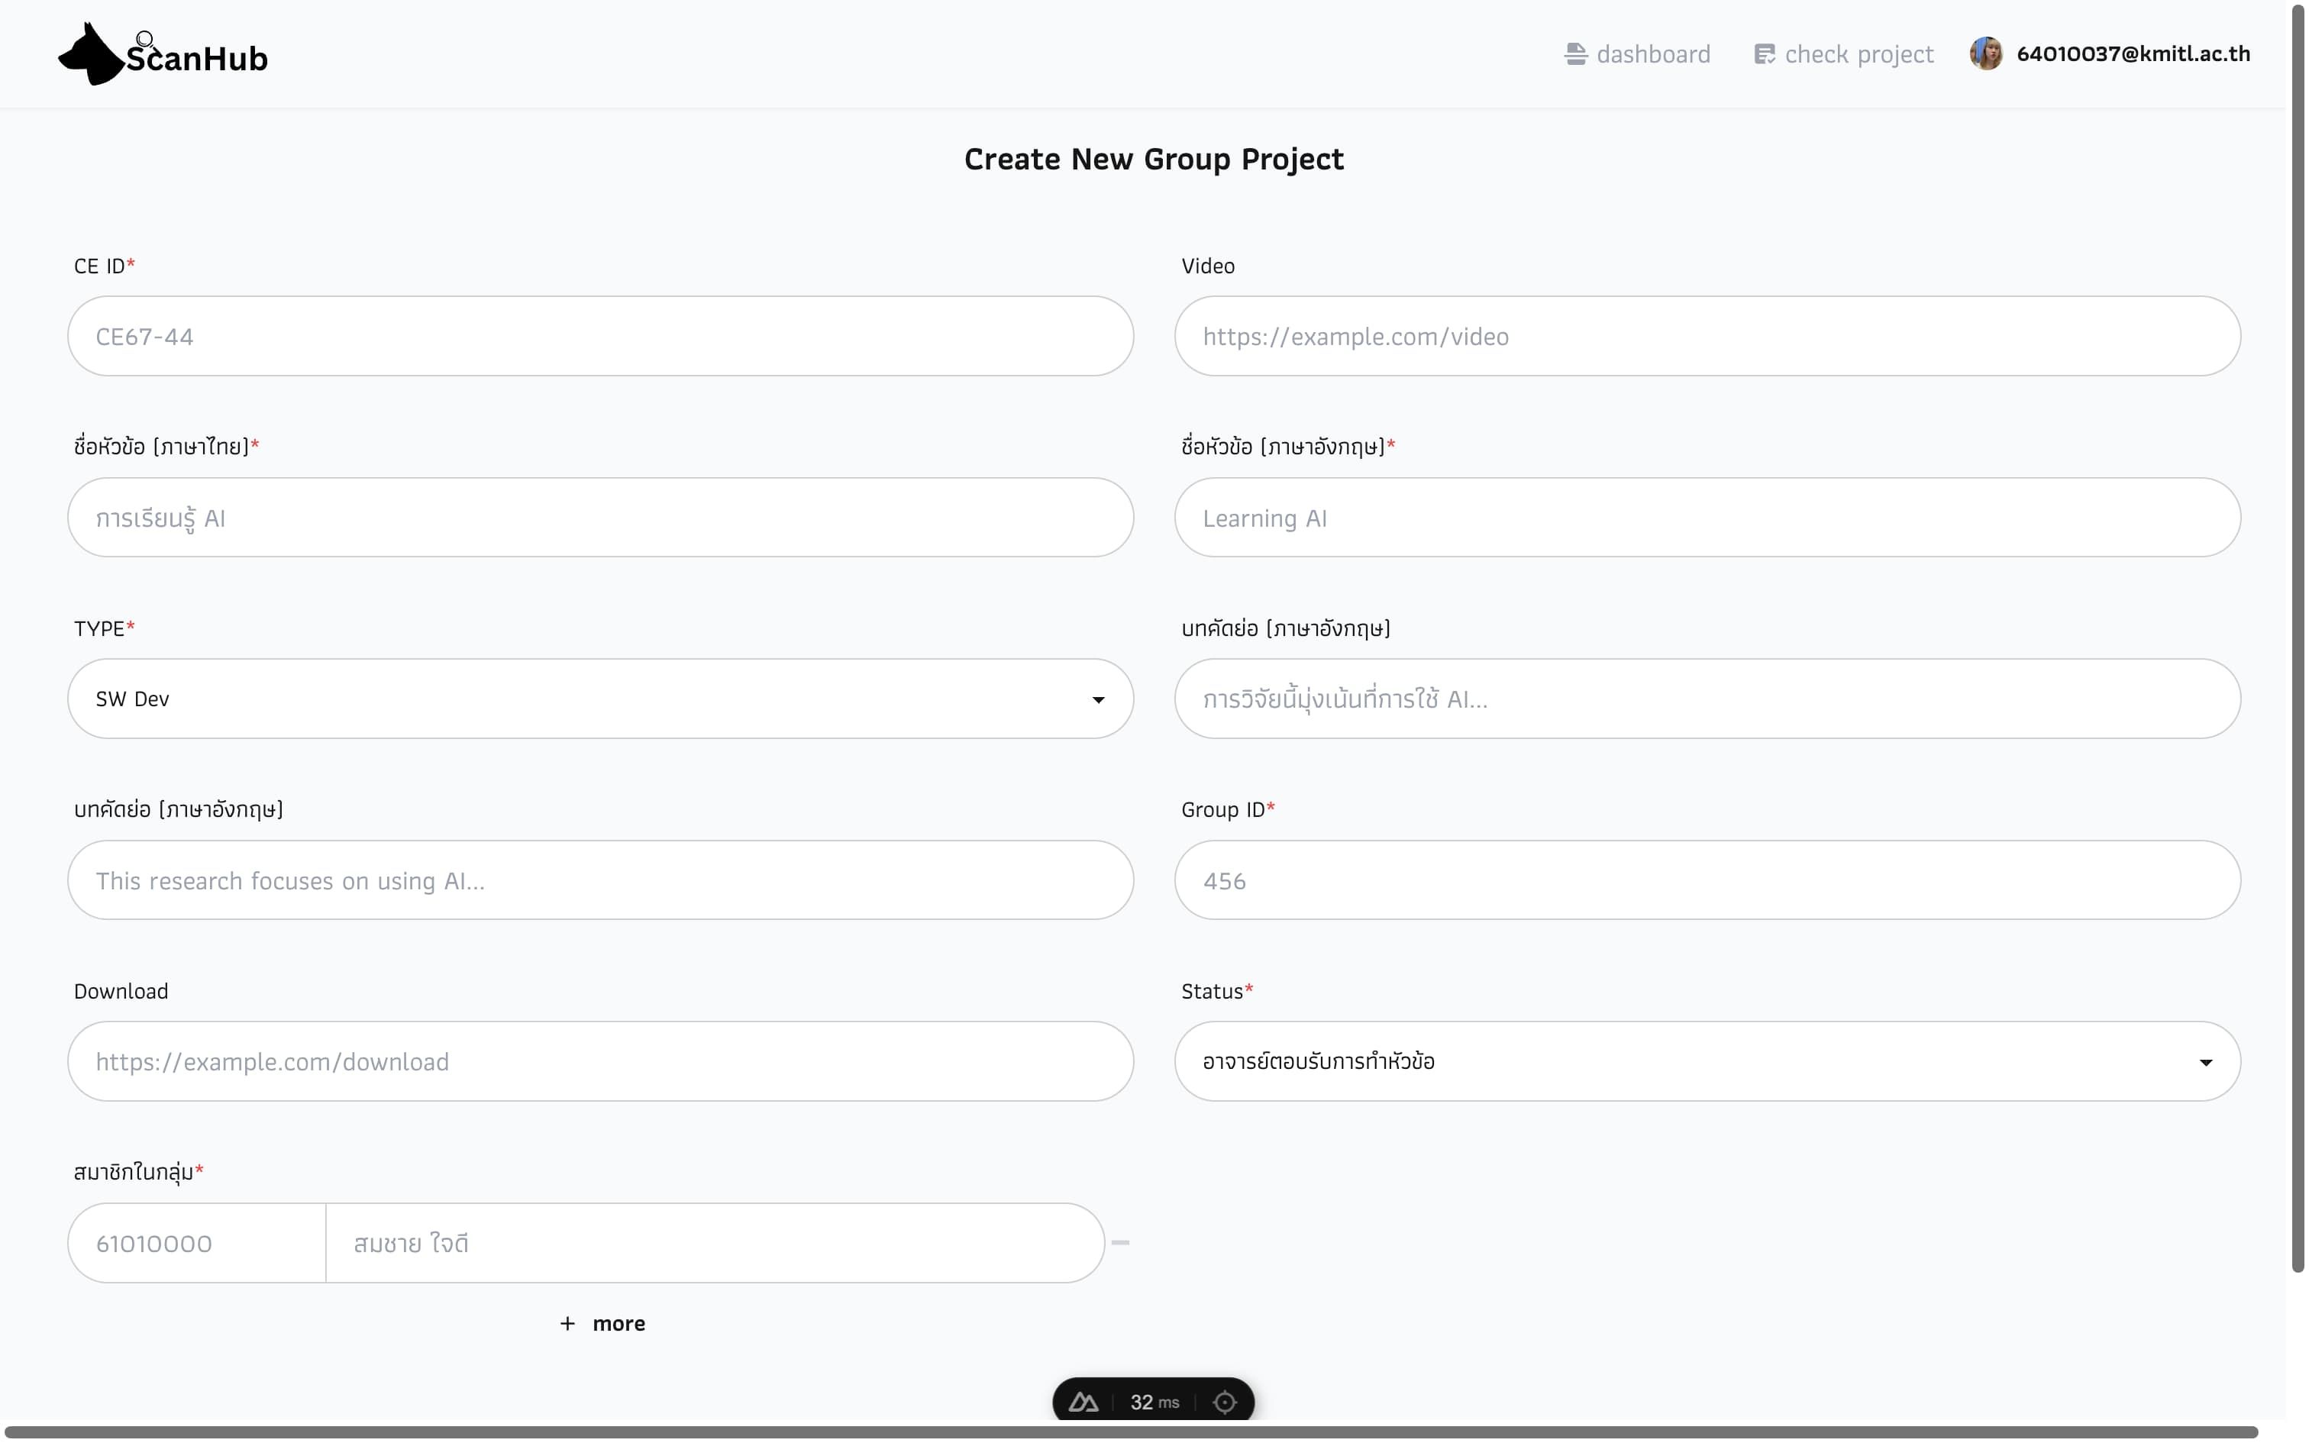Screen dimensions: 2309x1443
Task: Click the ScanHub dog logo
Action: click(x=92, y=53)
